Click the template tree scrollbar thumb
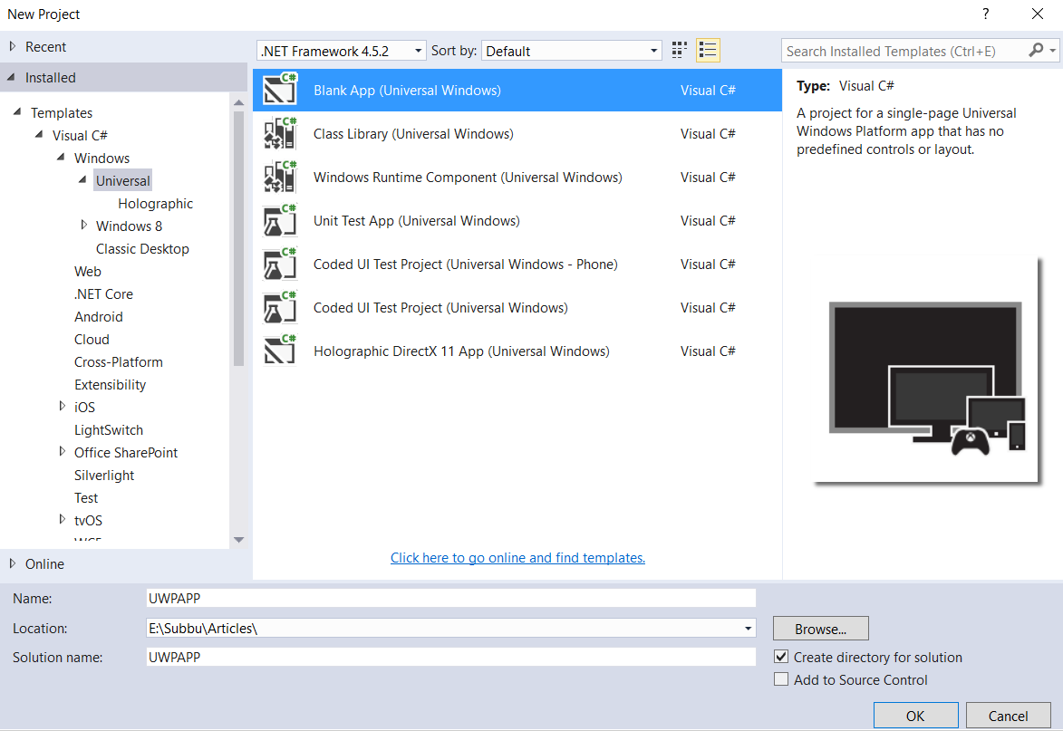Viewport: 1063px width, 731px height. click(238, 238)
